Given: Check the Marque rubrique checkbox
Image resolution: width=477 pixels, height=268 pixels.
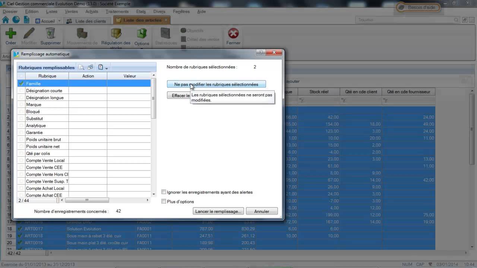Looking at the screenshot, I should click(x=21, y=105).
